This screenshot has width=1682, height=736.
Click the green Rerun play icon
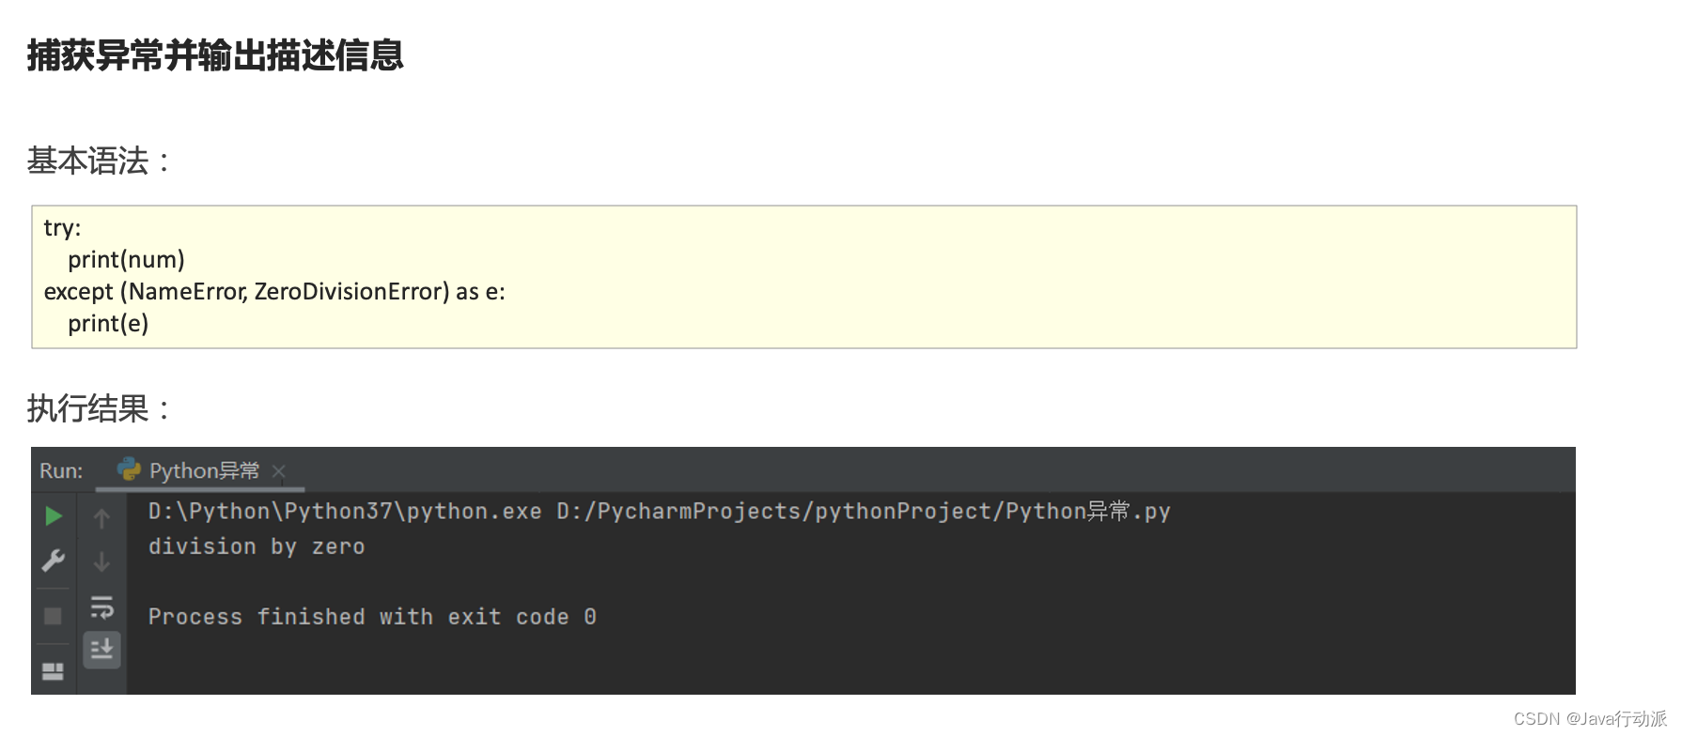point(54,516)
